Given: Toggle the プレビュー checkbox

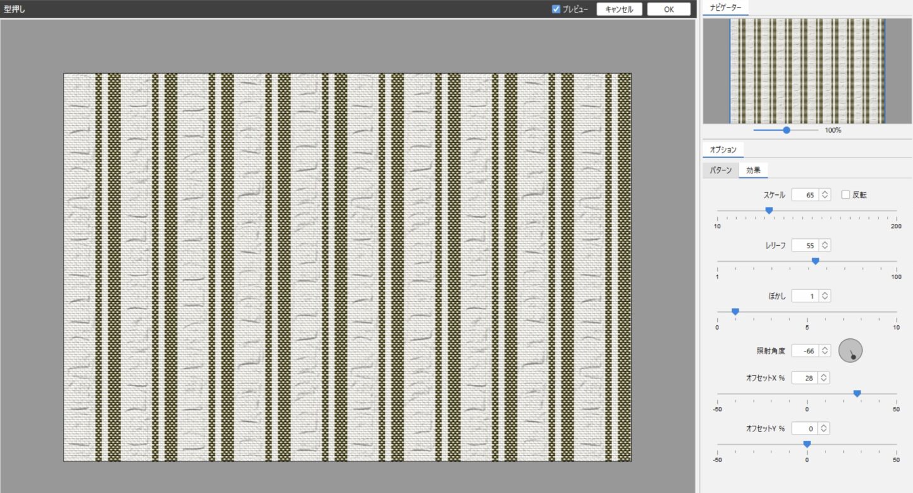Looking at the screenshot, I should point(556,9).
